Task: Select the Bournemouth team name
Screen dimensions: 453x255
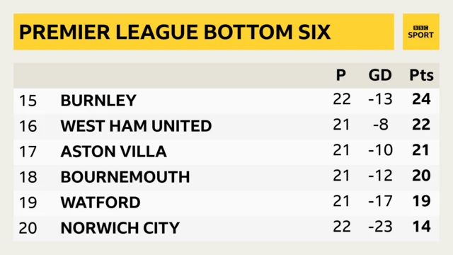Action: (x=125, y=177)
